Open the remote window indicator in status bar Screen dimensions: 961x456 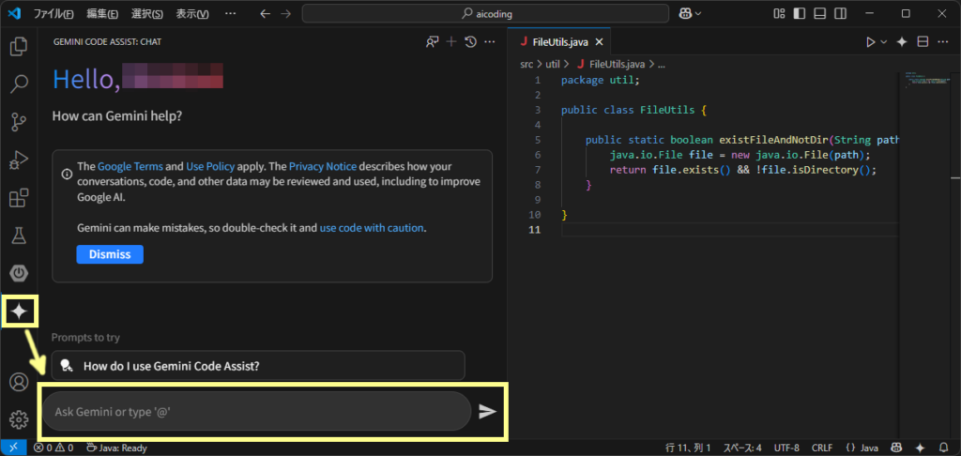tap(13, 448)
